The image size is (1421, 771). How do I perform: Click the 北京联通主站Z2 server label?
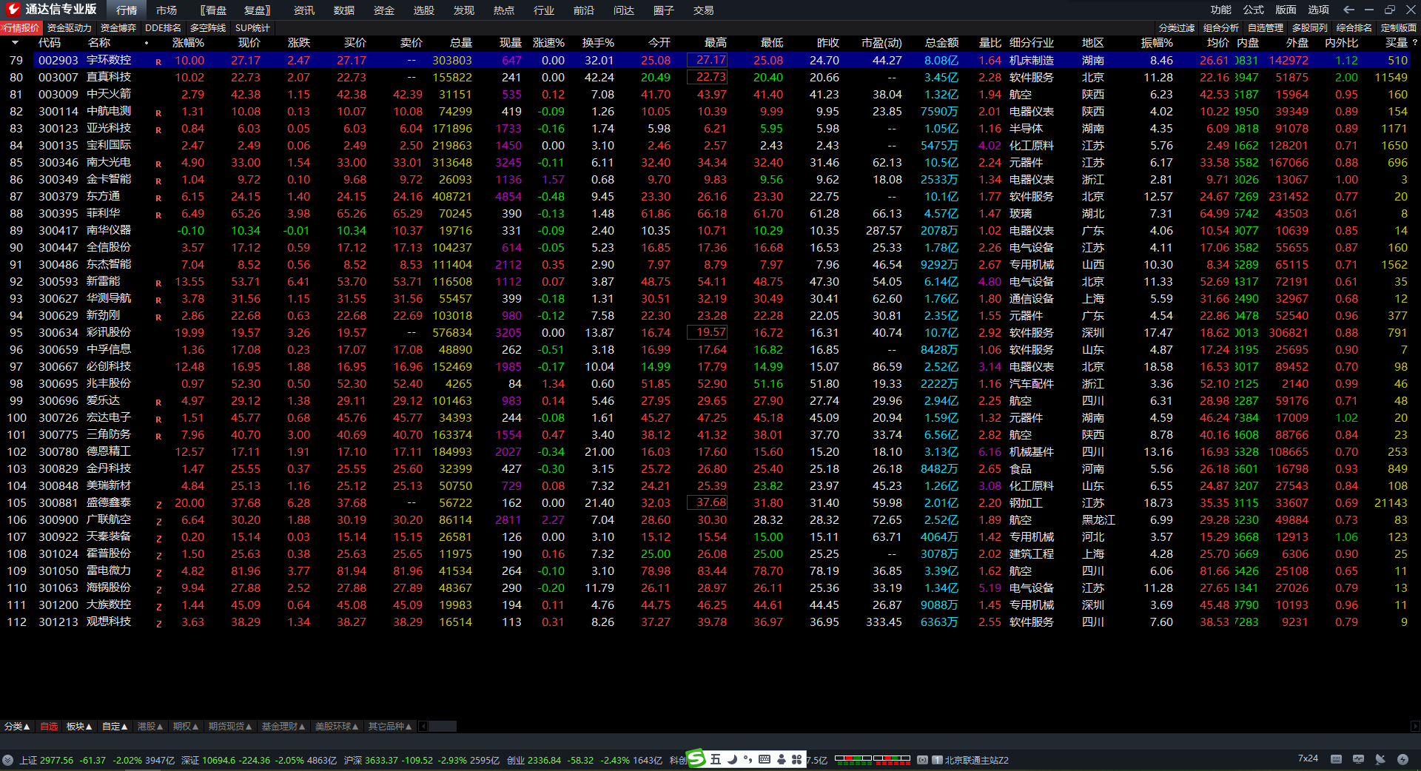pos(976,761)
